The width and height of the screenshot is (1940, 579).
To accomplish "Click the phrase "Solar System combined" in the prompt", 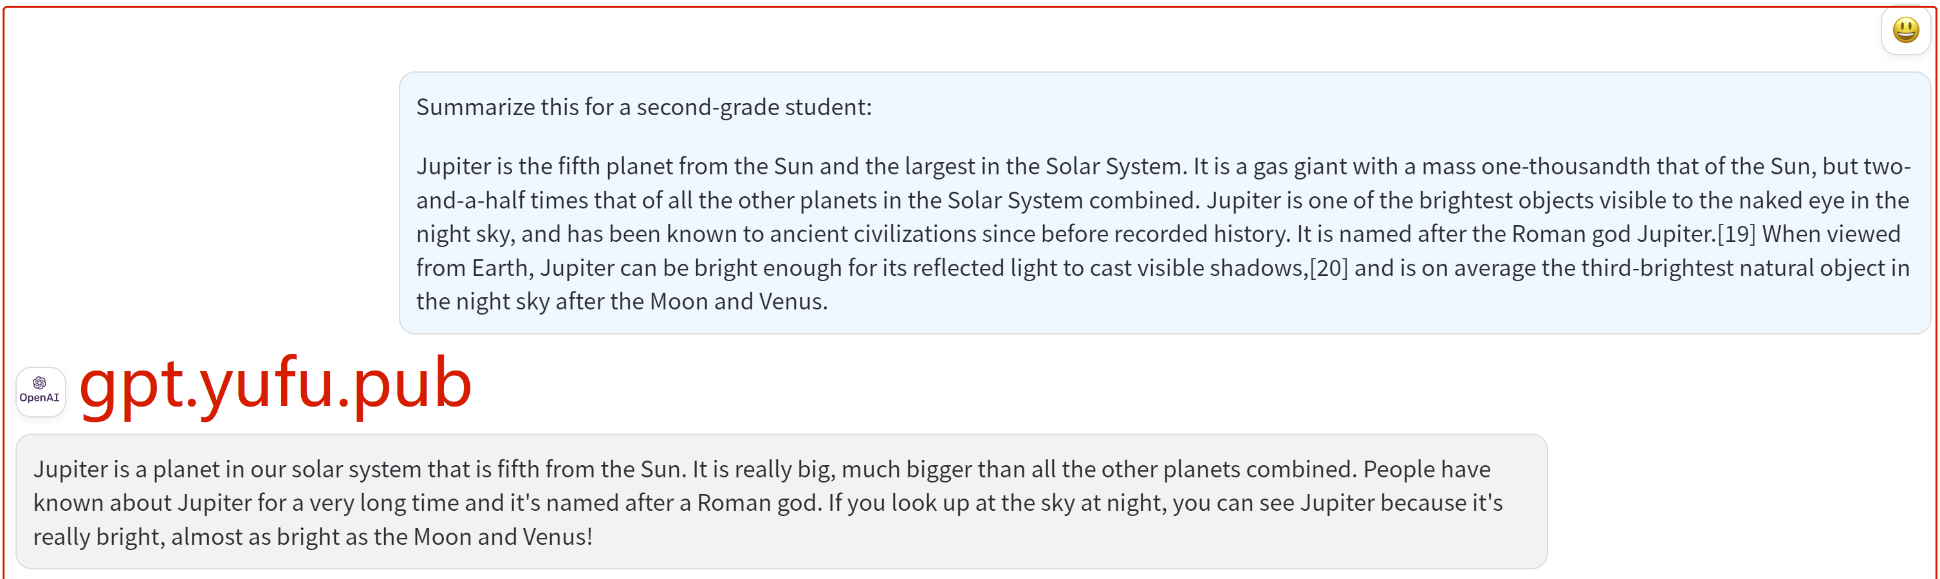I will tap(1073, 200).
